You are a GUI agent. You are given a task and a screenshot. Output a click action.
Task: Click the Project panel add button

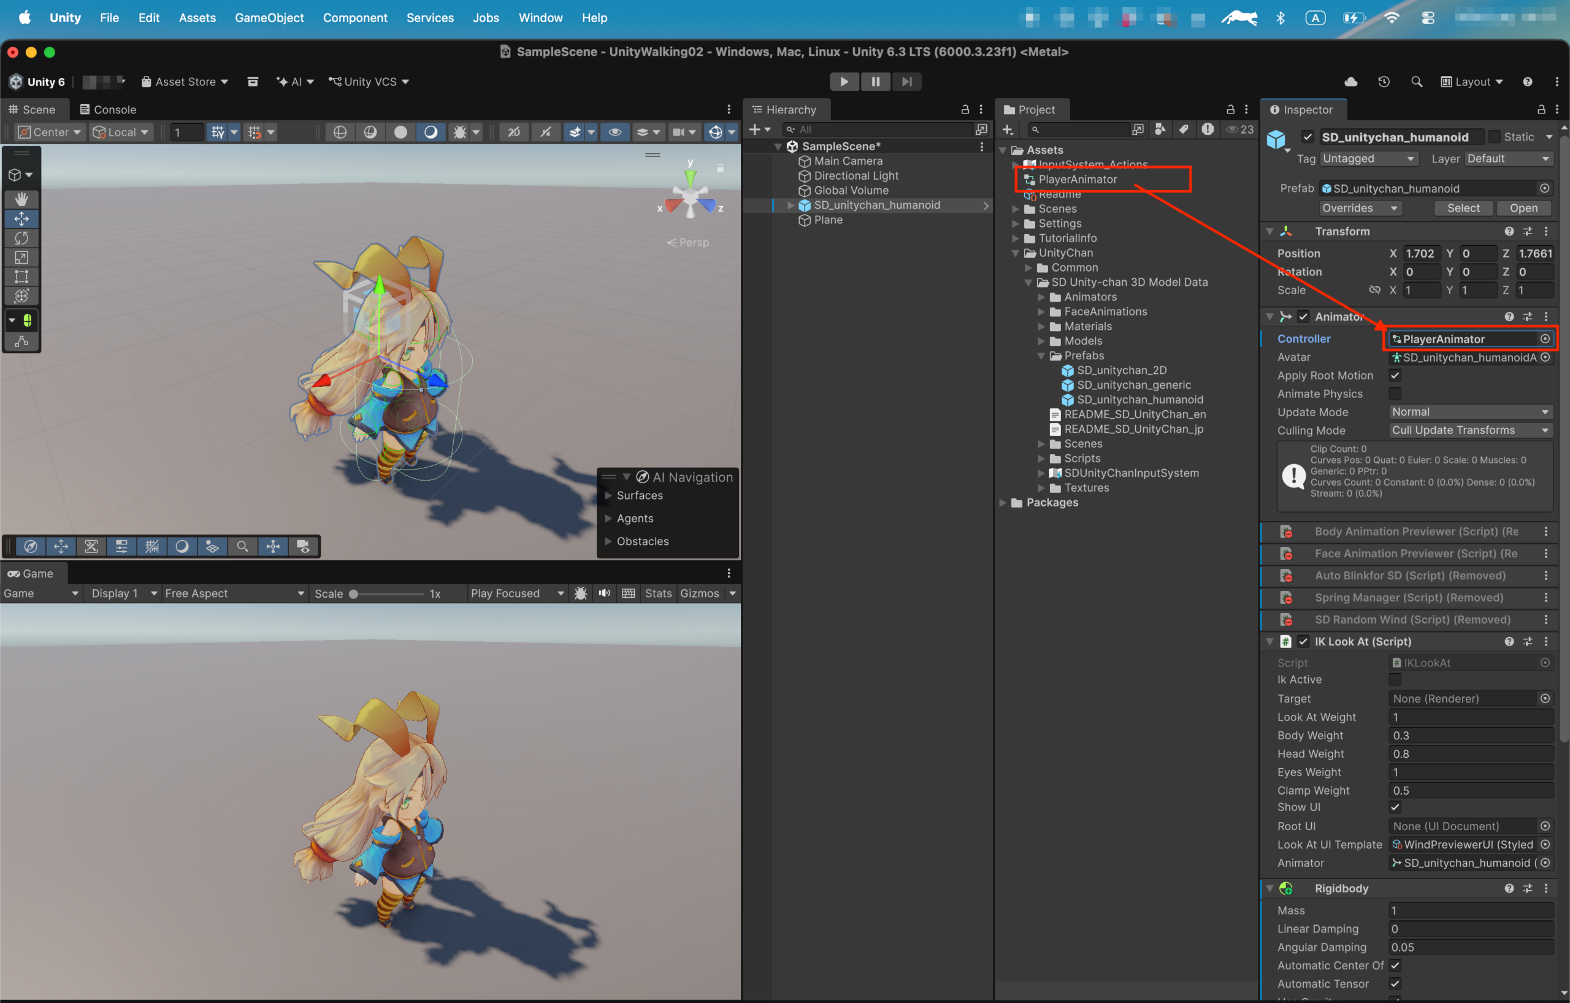(x=1008, y=129)
